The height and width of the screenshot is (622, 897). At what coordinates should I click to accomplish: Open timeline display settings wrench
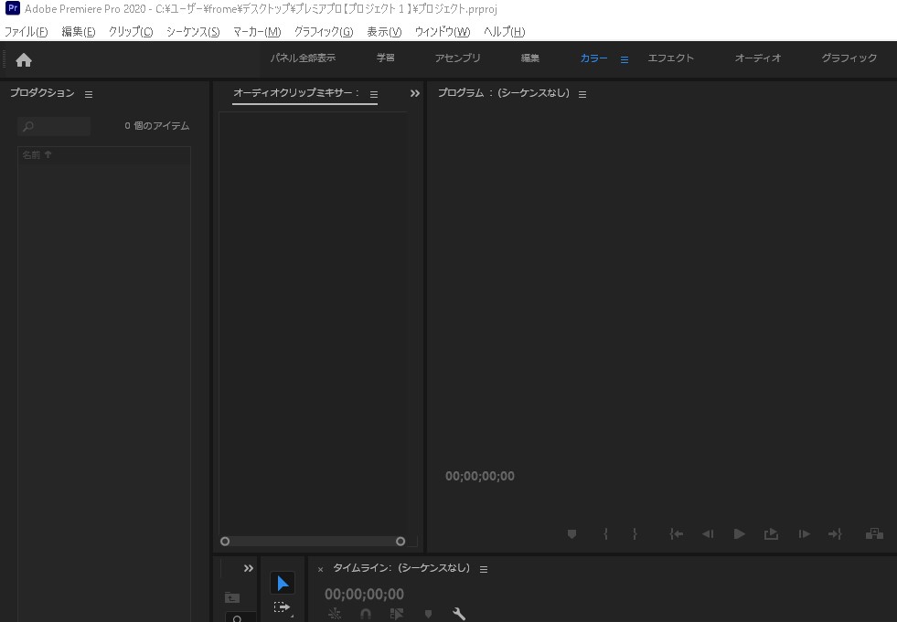tap(459, 614)
